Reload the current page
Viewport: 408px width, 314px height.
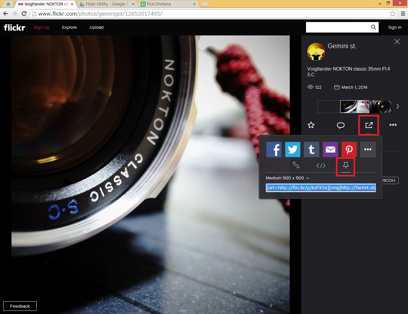coord(24,13)
